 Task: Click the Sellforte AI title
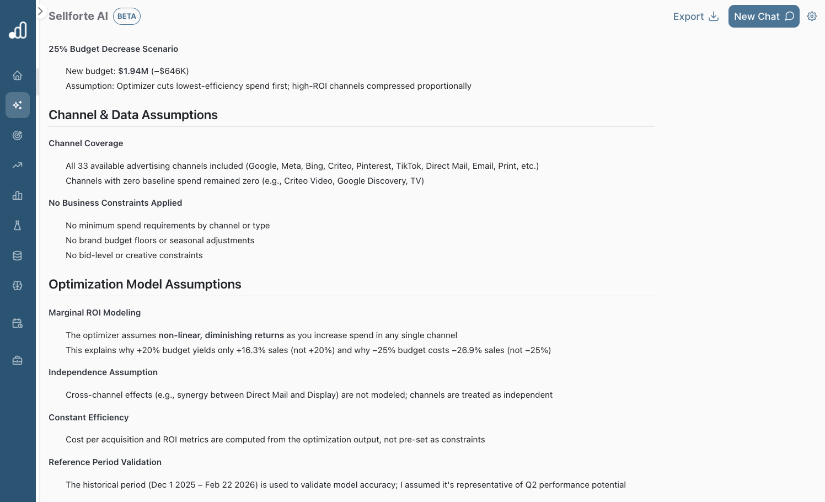tap(78, 17)
